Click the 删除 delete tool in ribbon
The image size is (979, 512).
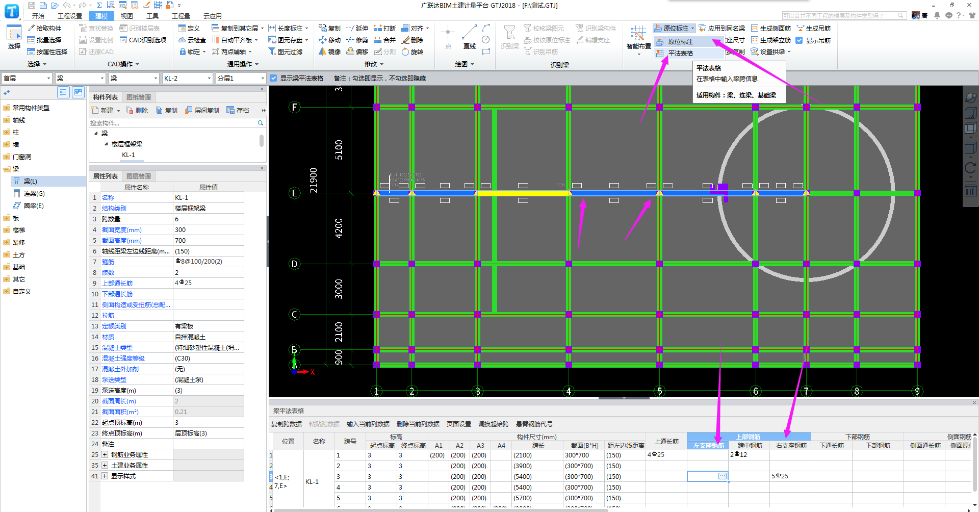coord(413,40)
